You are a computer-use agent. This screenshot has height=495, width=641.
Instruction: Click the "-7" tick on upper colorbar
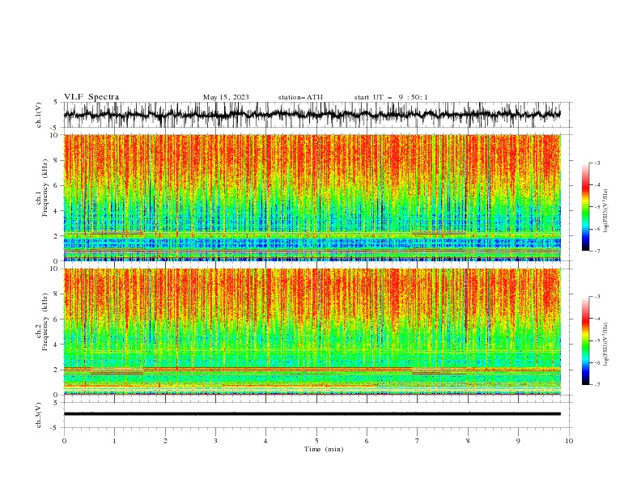(x=597, y=251)
